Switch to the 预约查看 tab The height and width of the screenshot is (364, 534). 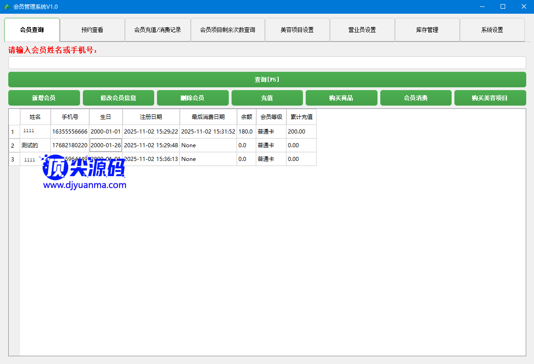click(x=92, y=30)
